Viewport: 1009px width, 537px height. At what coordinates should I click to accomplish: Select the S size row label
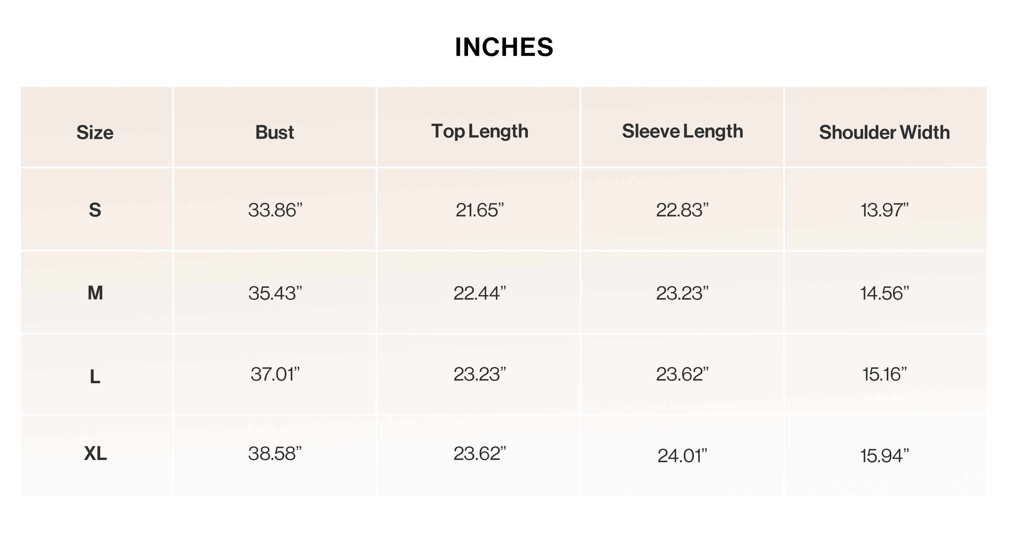click(x=95, y=210)
